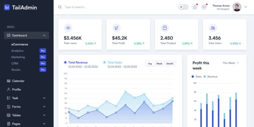
Task: Click the 2.450 total product value
Action: pos(166,38)
